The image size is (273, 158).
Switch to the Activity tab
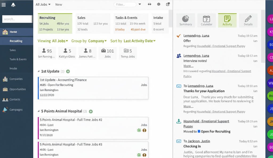(x=227, y=19)
